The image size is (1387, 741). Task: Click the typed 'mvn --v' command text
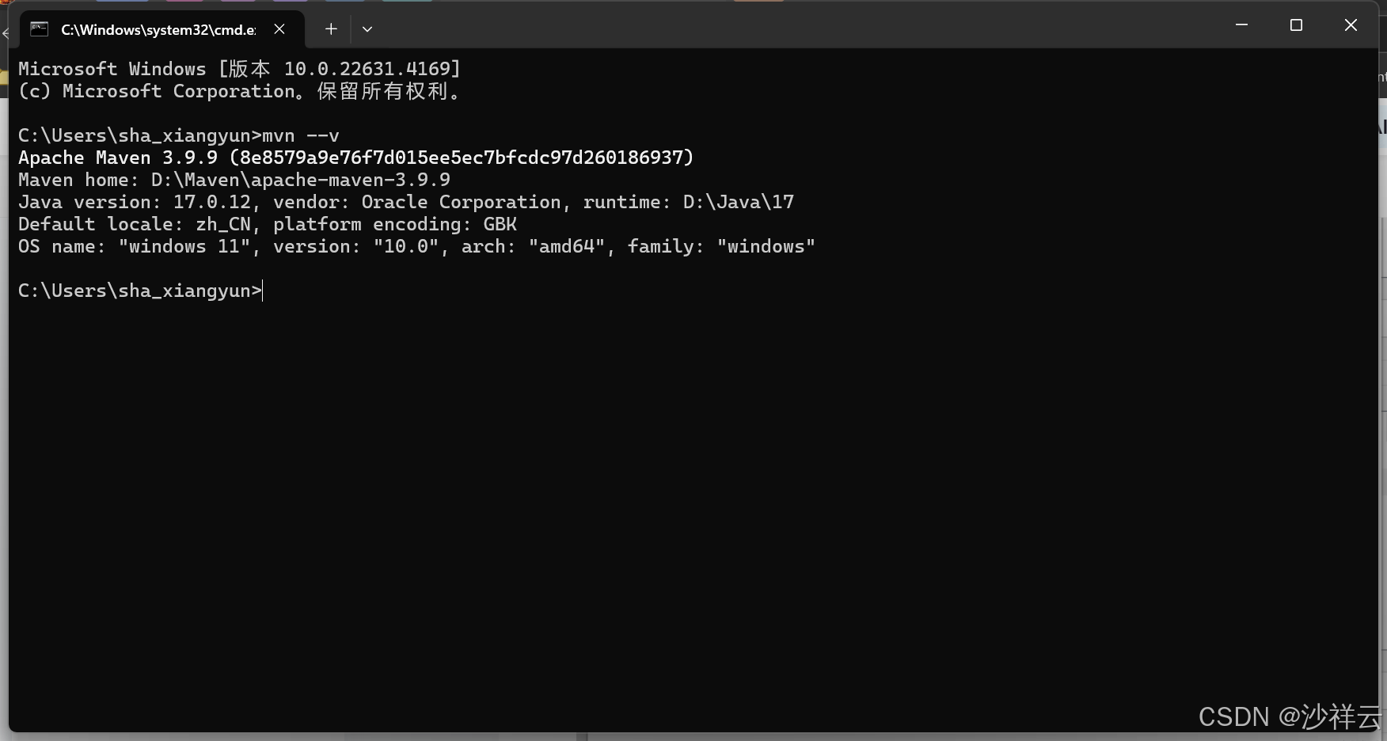tap(301, 135)
